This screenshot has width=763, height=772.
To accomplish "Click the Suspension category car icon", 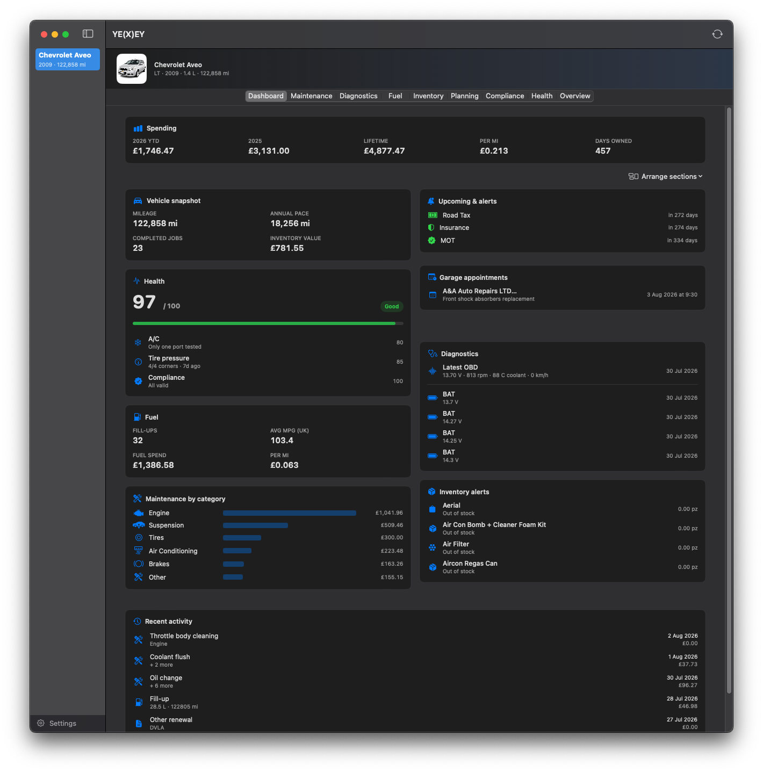I will point(139,525).
